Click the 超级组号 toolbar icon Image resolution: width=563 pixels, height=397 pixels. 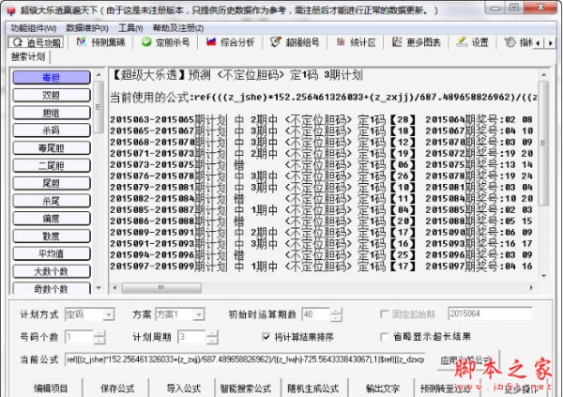click(x=276, y=42)
